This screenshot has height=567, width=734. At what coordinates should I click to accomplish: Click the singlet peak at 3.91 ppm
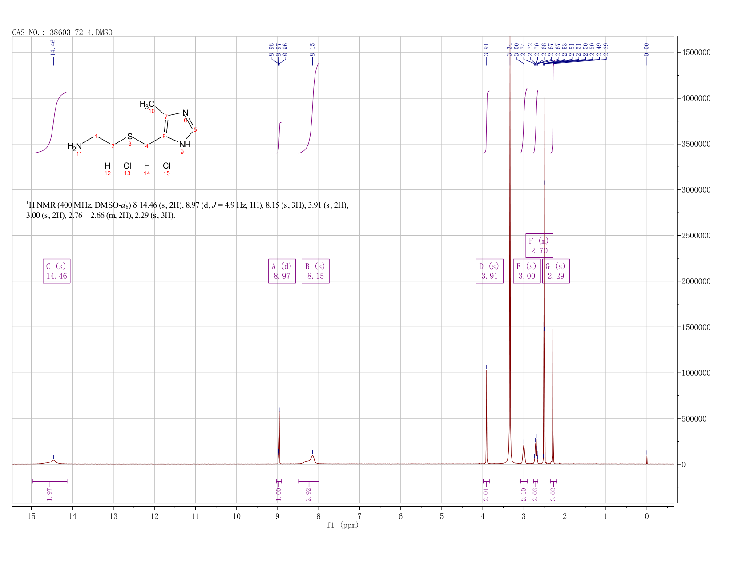[x=486, y=417]
